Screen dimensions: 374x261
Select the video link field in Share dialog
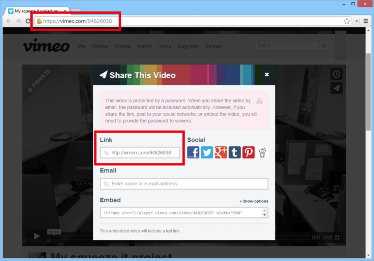(140, 152)
